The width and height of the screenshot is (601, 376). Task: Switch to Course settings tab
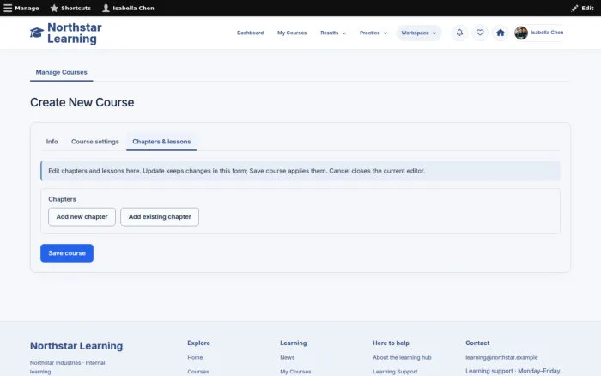coord(95,142)
